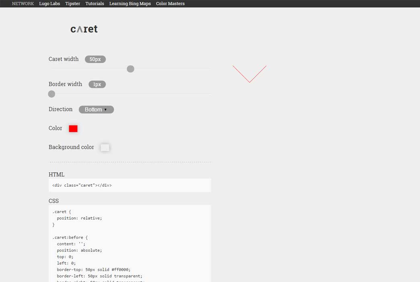420x282 pixels.
Task: Click the Background color label text
Action: 71,147
